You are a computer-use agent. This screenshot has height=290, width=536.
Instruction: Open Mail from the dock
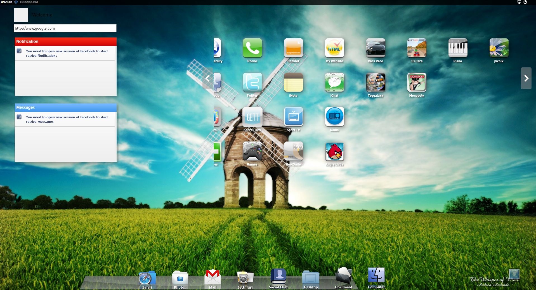pyautogui.click(x=212, y=277)
